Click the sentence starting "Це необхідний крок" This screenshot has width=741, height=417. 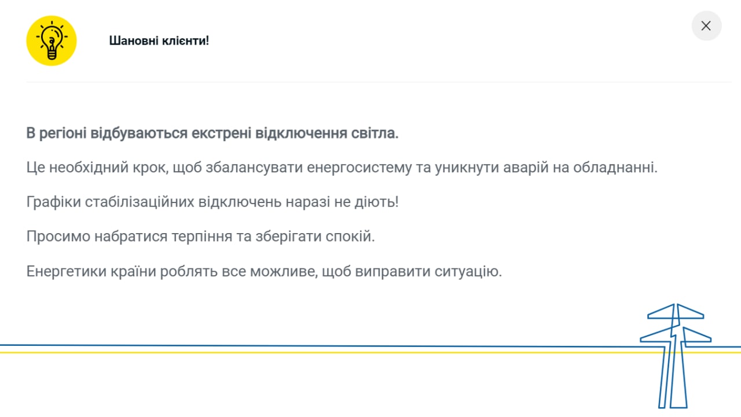(342, 168)
